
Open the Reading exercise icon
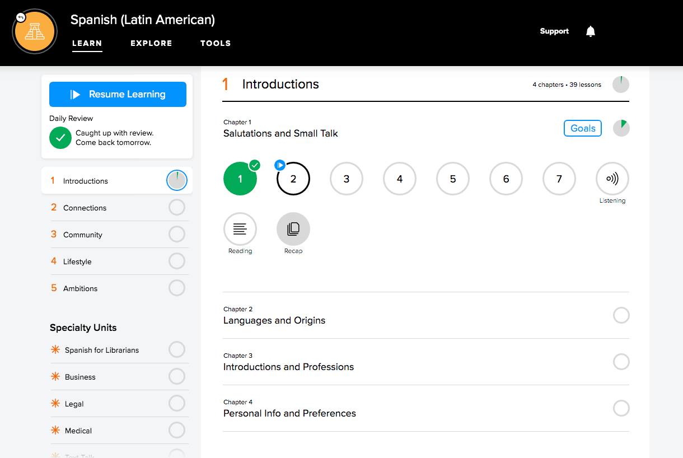pyautogui.click(x=240, y=229)
